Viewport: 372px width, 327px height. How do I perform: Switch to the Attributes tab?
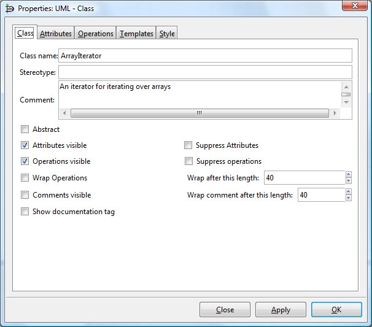56,33
